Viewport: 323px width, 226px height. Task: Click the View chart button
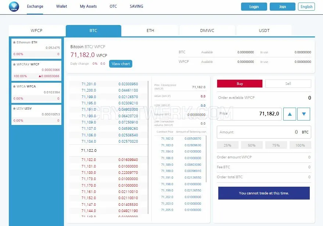tap(121, 64)
